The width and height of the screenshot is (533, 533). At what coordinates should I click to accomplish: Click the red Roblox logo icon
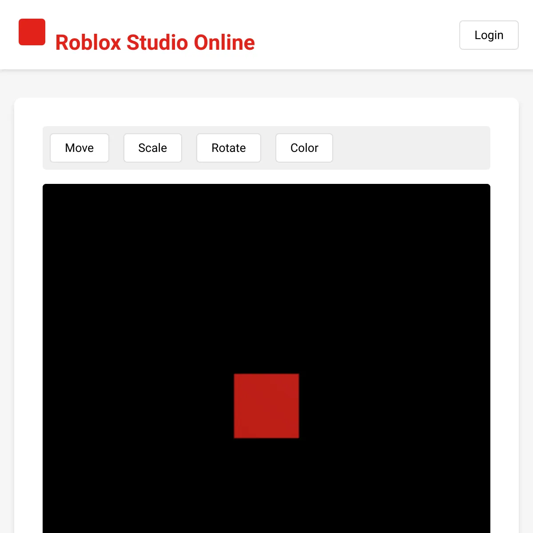[32, 32]
